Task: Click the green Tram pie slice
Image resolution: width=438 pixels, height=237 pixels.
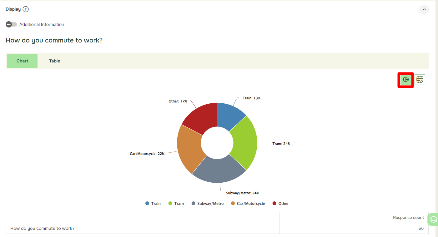Action: [x=245, y=143]
